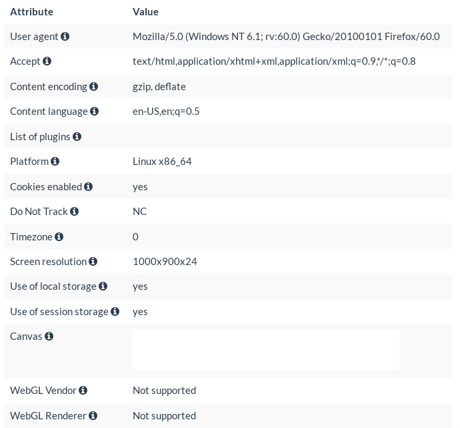Viewport: 460px width, 428px height.
Task: Click the Linux x86_64 platform value
Action: pyautogui.click(x=162, y=162)
